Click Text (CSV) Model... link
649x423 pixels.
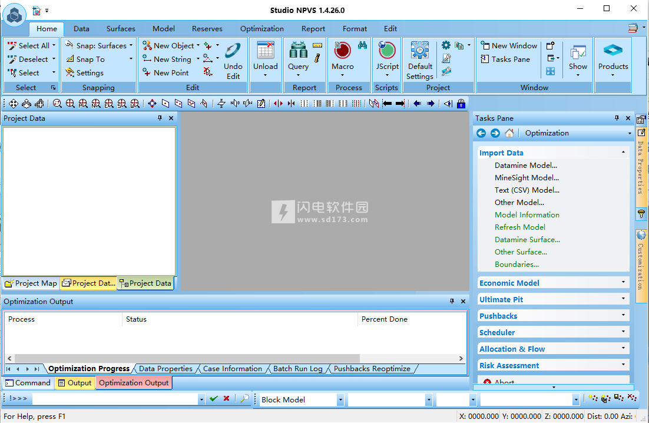point(527,190)
